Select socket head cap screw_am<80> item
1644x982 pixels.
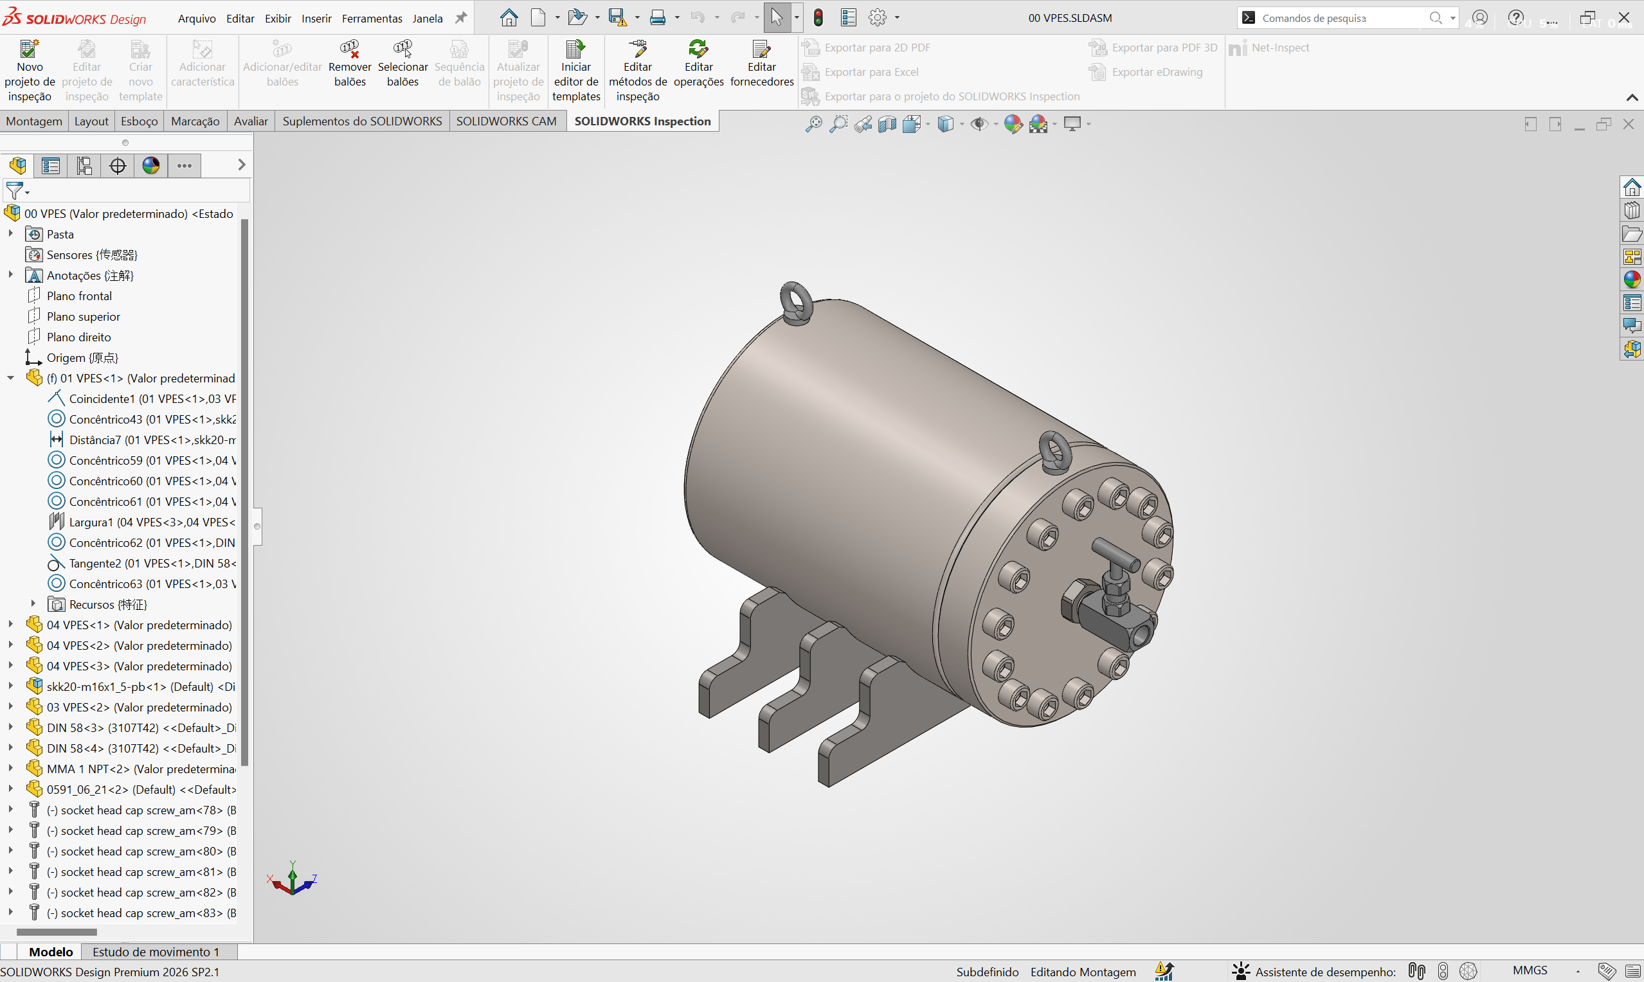tap(132, 851)
